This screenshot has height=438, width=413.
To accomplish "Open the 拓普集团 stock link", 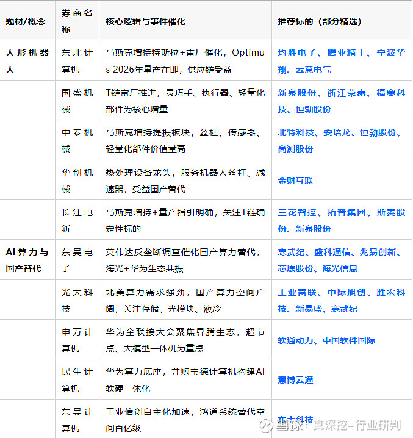I will coord(347,212).
